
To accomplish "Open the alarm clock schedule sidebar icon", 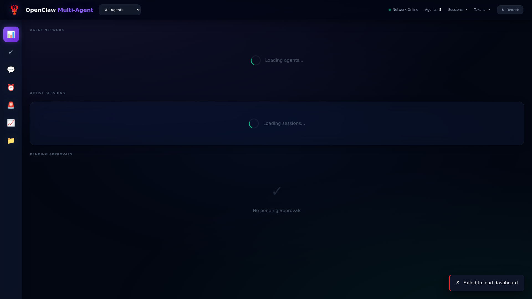I will pos(11,87).
